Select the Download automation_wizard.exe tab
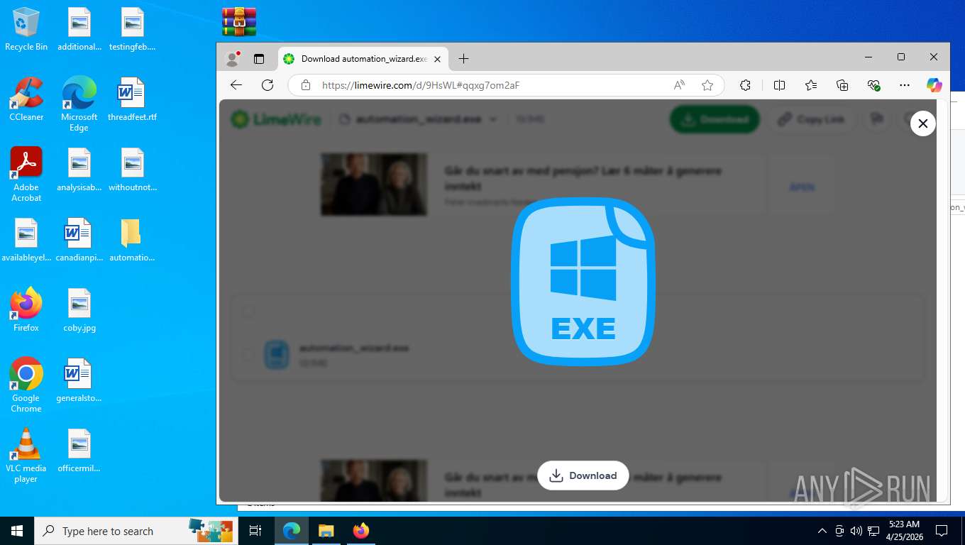 click(x=363, y=59)
